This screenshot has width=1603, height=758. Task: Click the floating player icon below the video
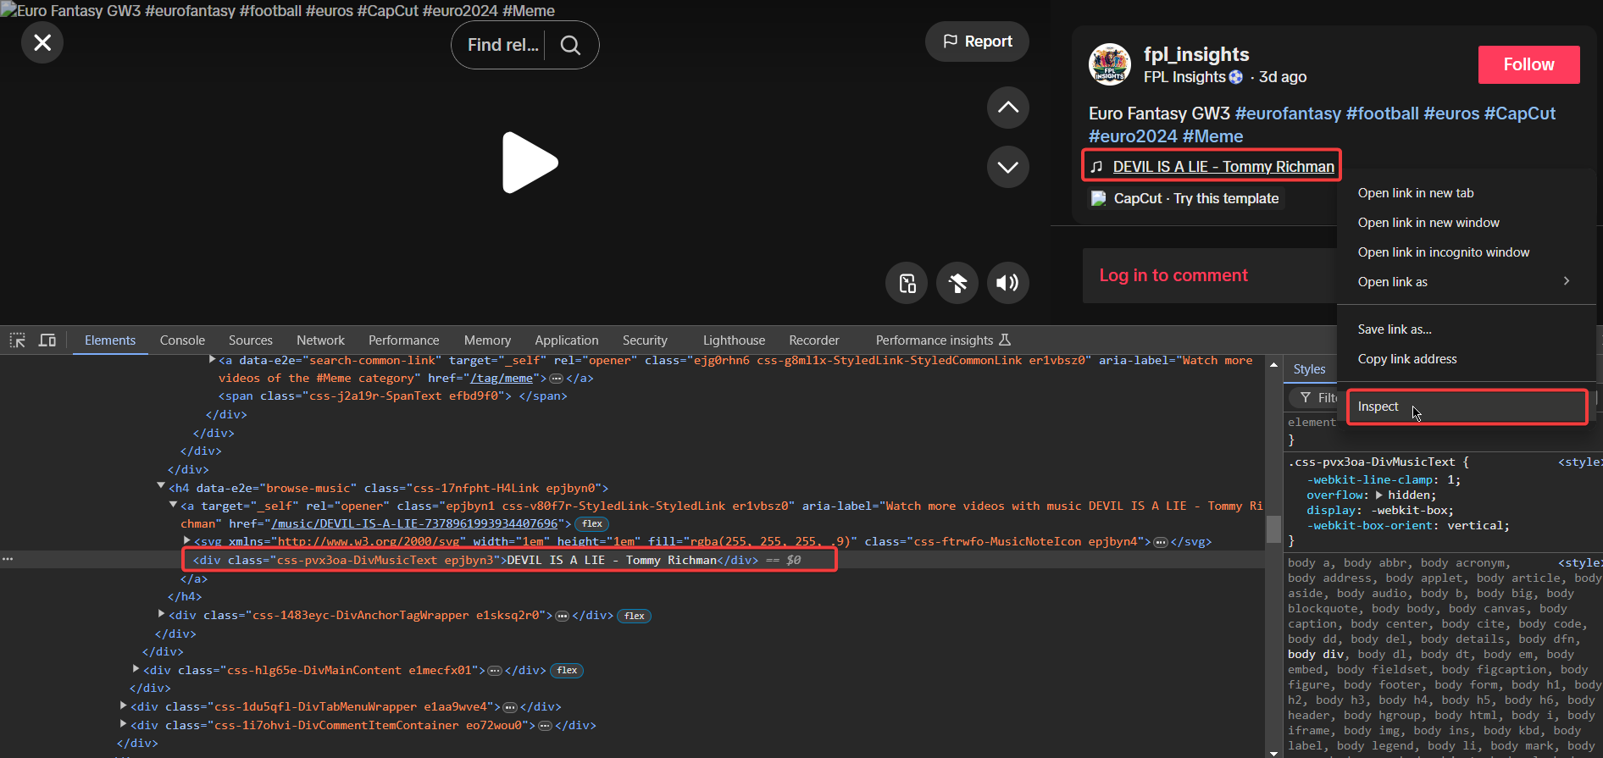tap(907, 283)
